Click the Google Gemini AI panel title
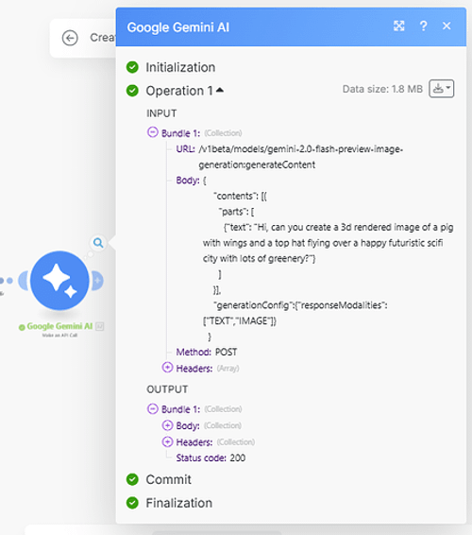Screen dimensions: 472x535 tap(177, 27)
